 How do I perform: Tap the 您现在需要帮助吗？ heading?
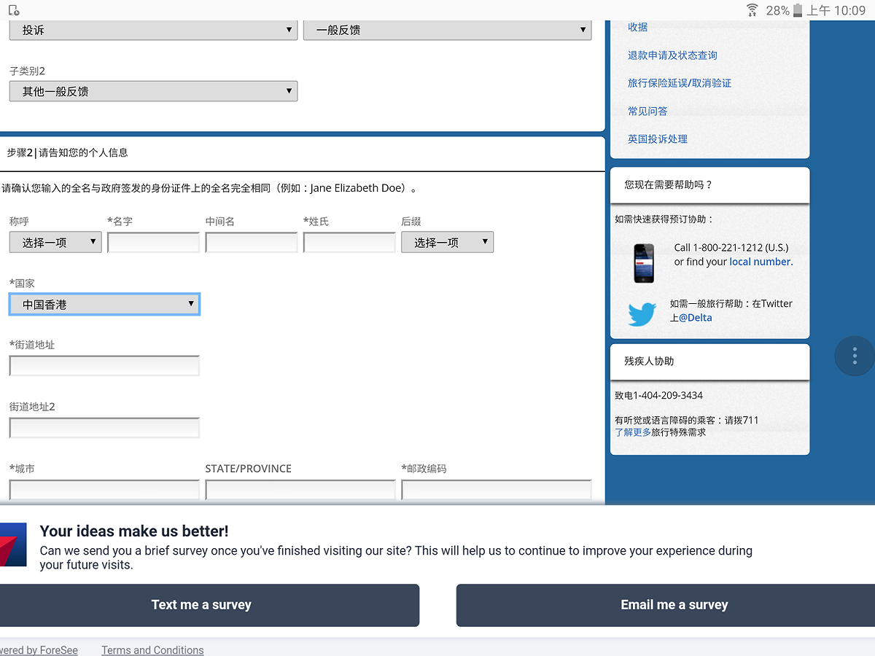pyautogui.click(x=669, y=185)
